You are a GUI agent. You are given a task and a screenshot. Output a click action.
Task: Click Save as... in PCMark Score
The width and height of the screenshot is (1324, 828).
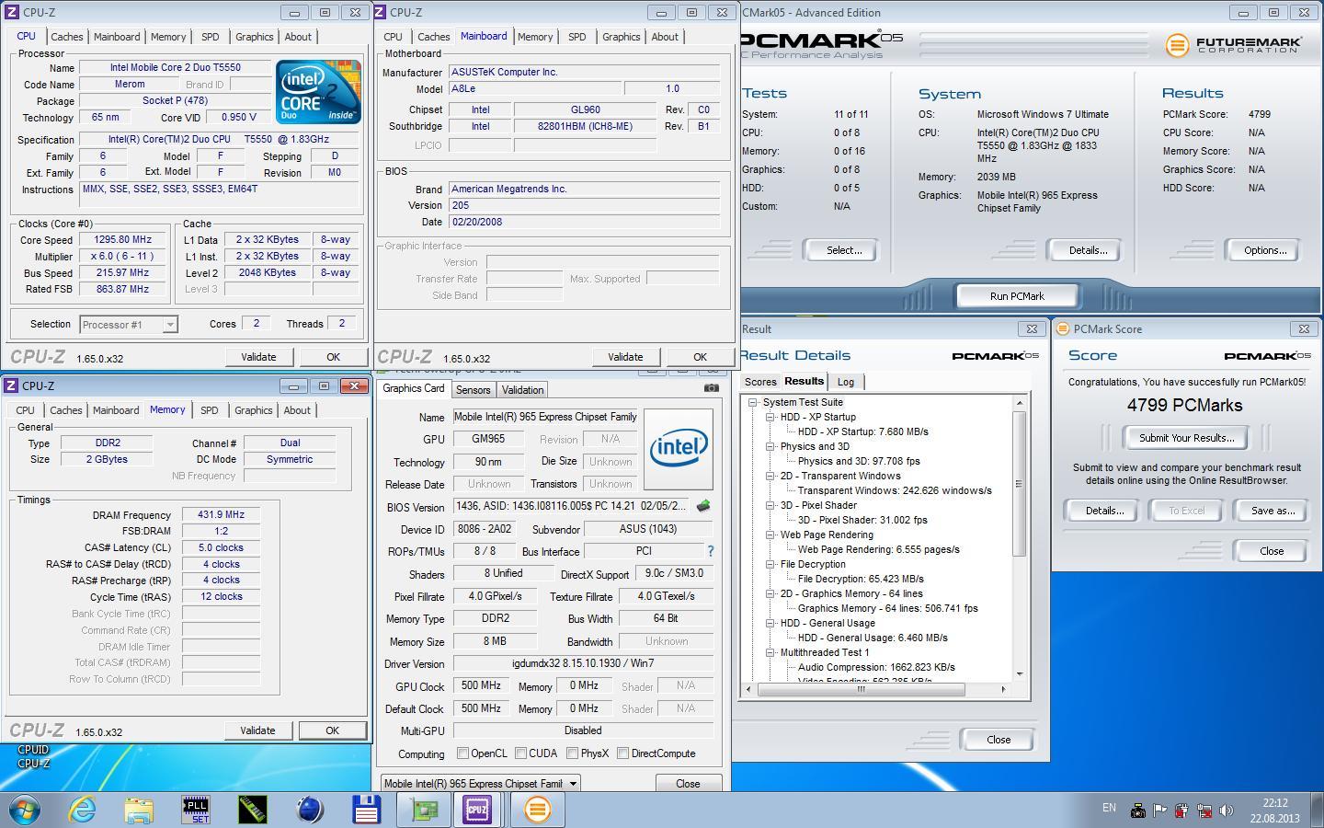[x=1273, y=511]
